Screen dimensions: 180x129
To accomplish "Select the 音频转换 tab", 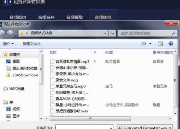I will (103, 17).
